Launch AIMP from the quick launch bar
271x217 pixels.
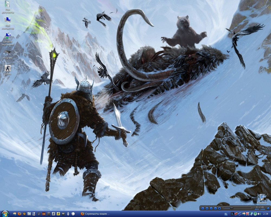coord(24,214)
